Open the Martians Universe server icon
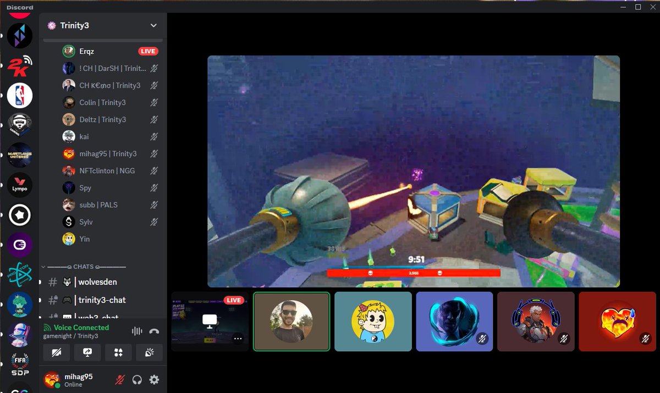The width and height of the screenshot is (660, 393). tap(20, 155)
